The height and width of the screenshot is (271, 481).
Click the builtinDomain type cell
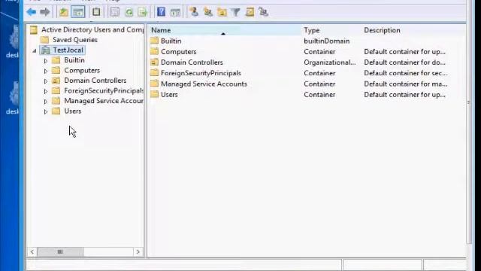327,41
